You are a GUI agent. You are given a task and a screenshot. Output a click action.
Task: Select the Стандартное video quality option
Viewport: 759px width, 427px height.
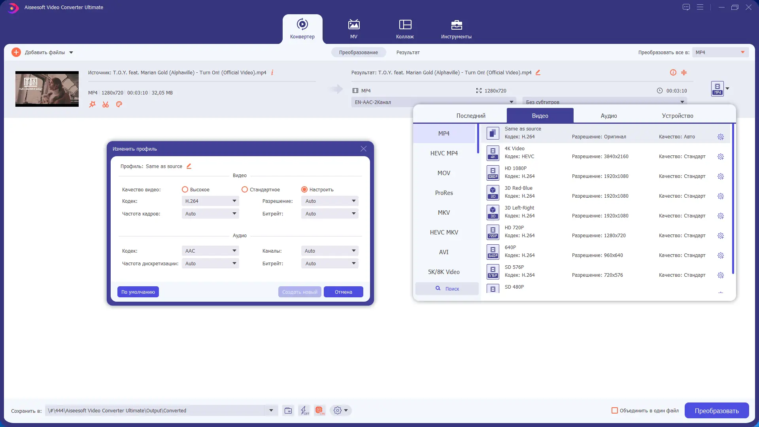tap(245, 190)
